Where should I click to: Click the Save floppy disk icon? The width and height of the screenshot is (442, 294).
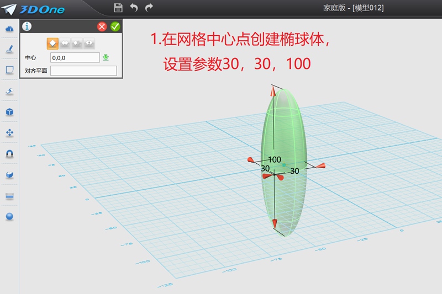pos(118,8)
